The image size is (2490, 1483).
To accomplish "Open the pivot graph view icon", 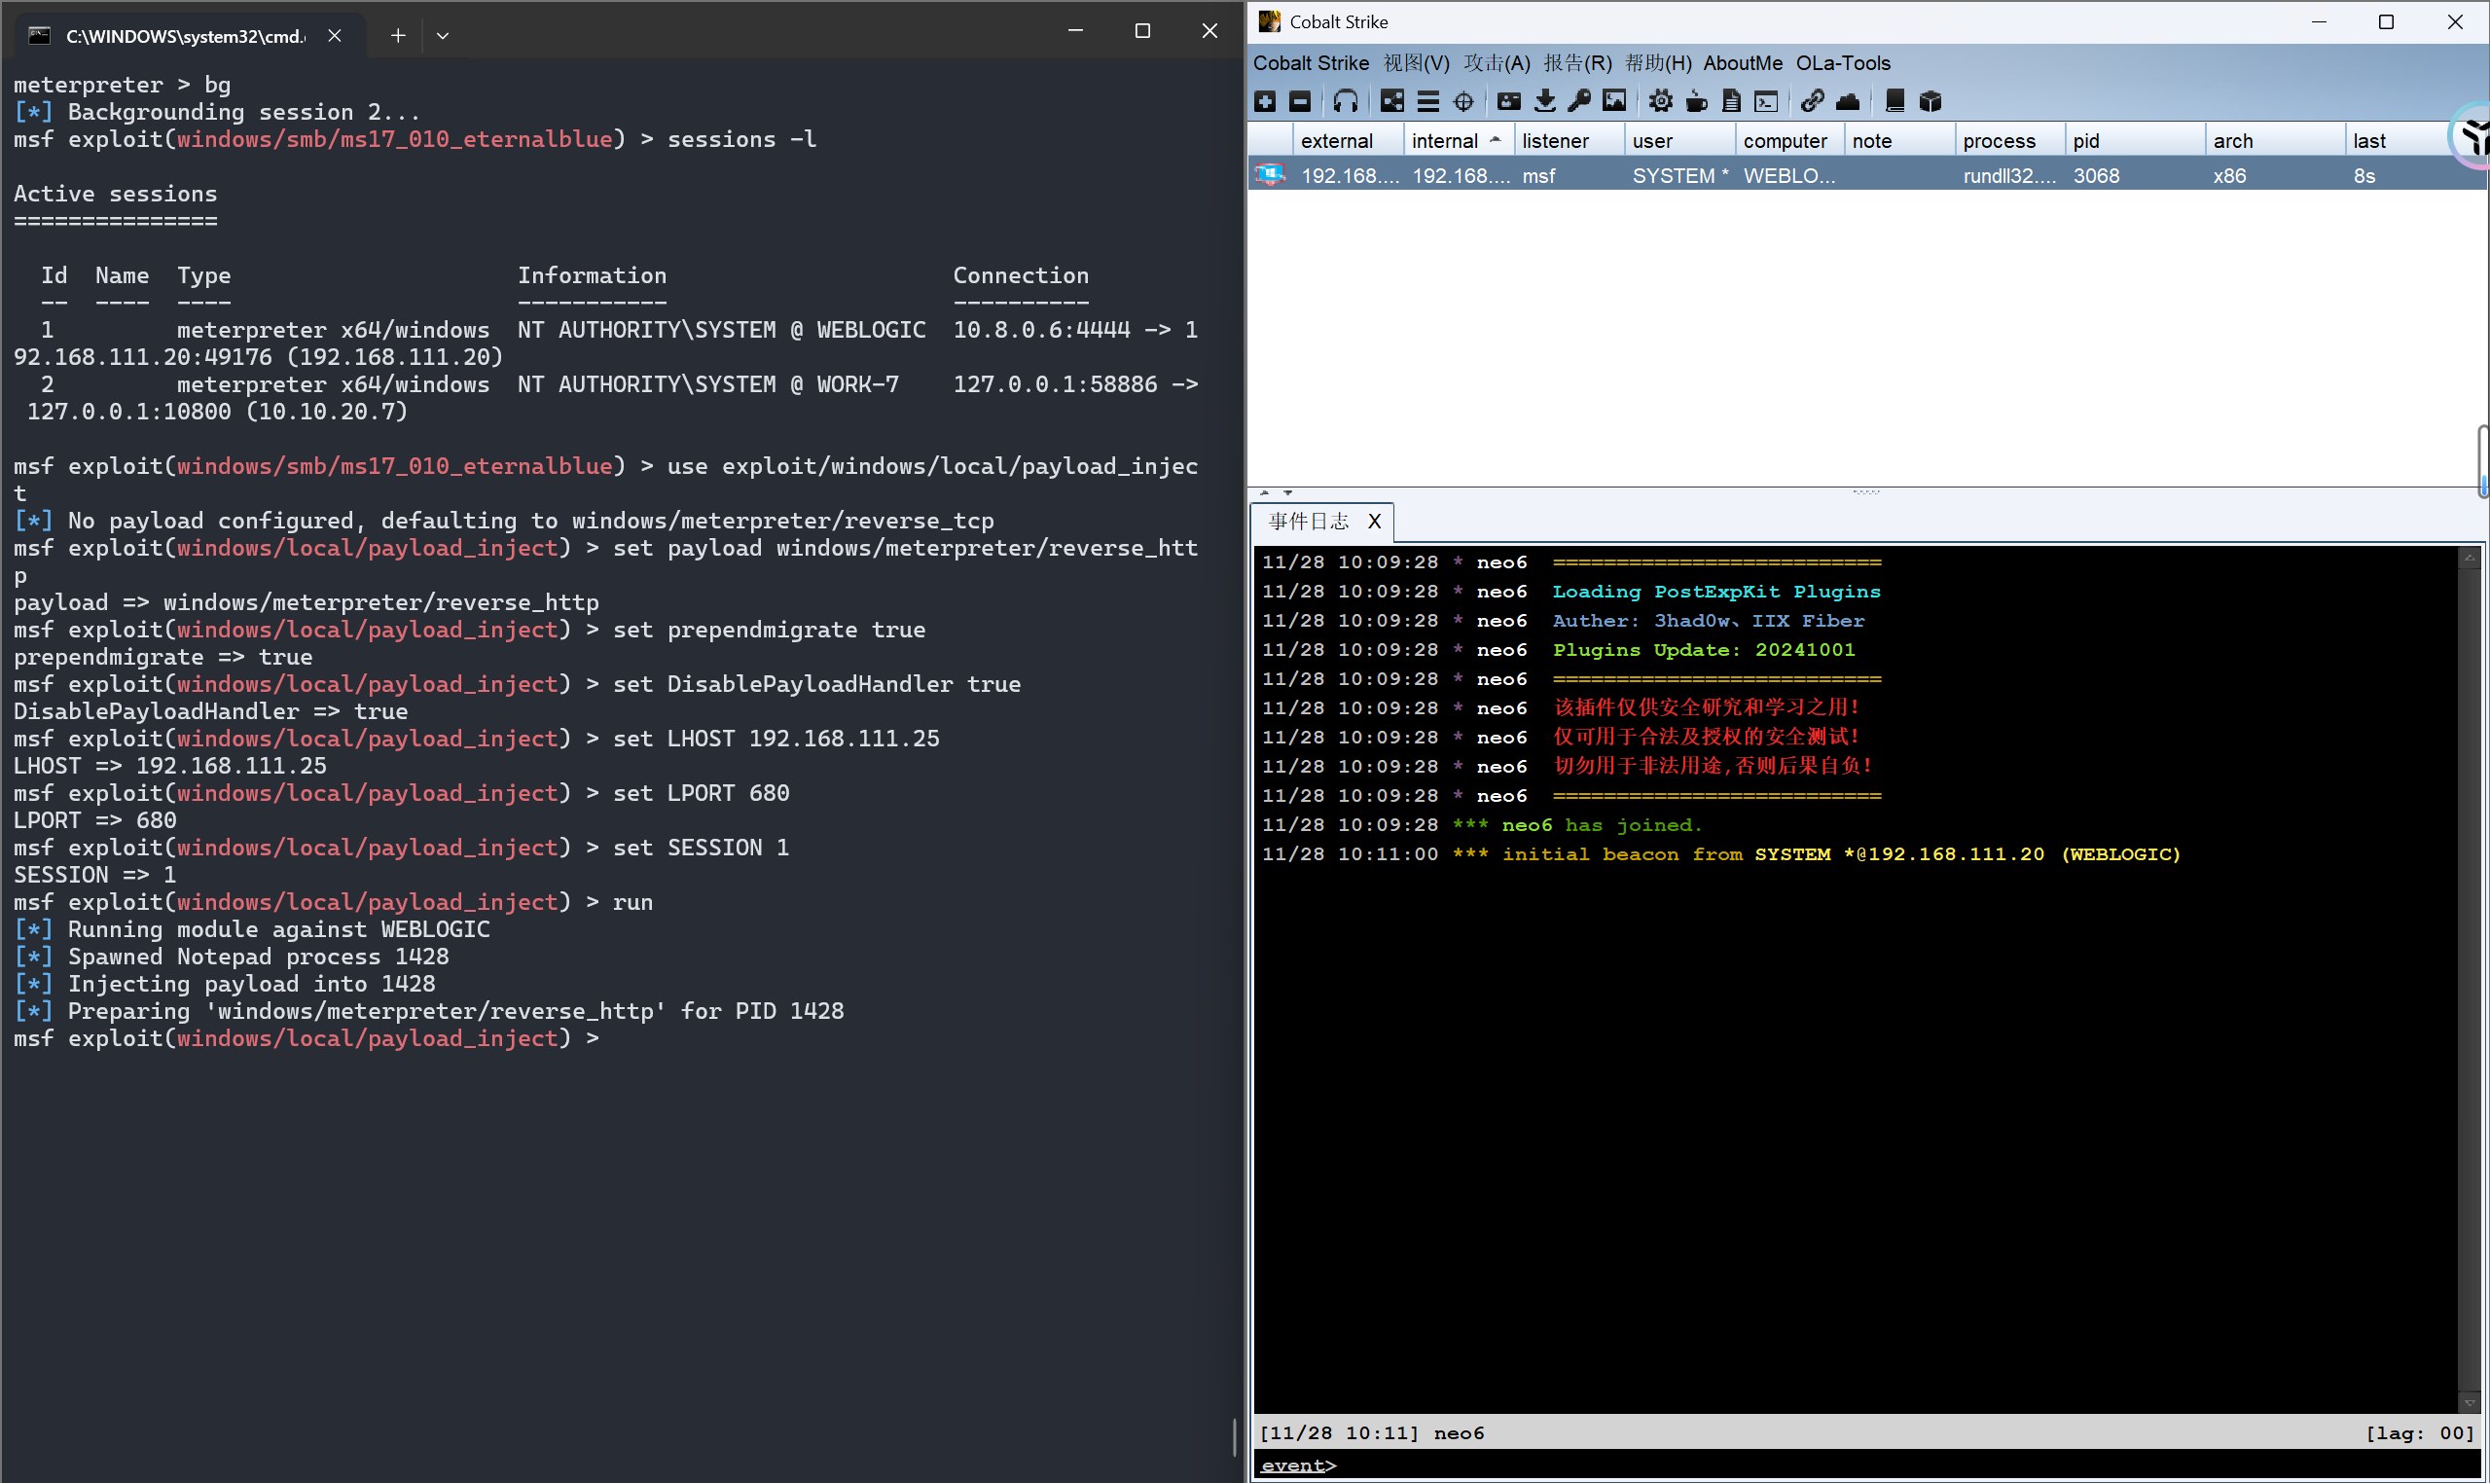I will coord(1391,101).
